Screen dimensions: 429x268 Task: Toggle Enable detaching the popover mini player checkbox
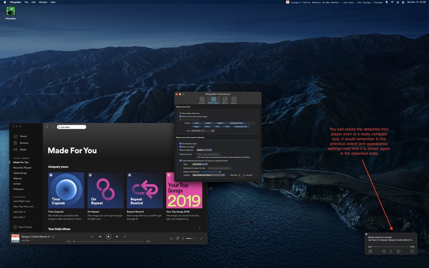181,161
